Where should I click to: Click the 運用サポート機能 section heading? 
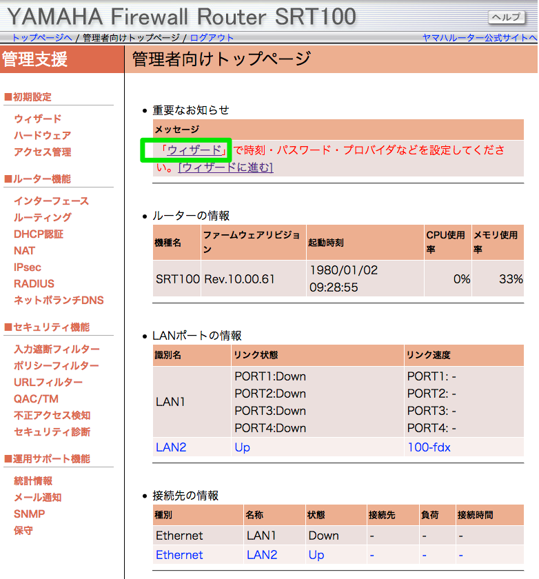point(48,459)
